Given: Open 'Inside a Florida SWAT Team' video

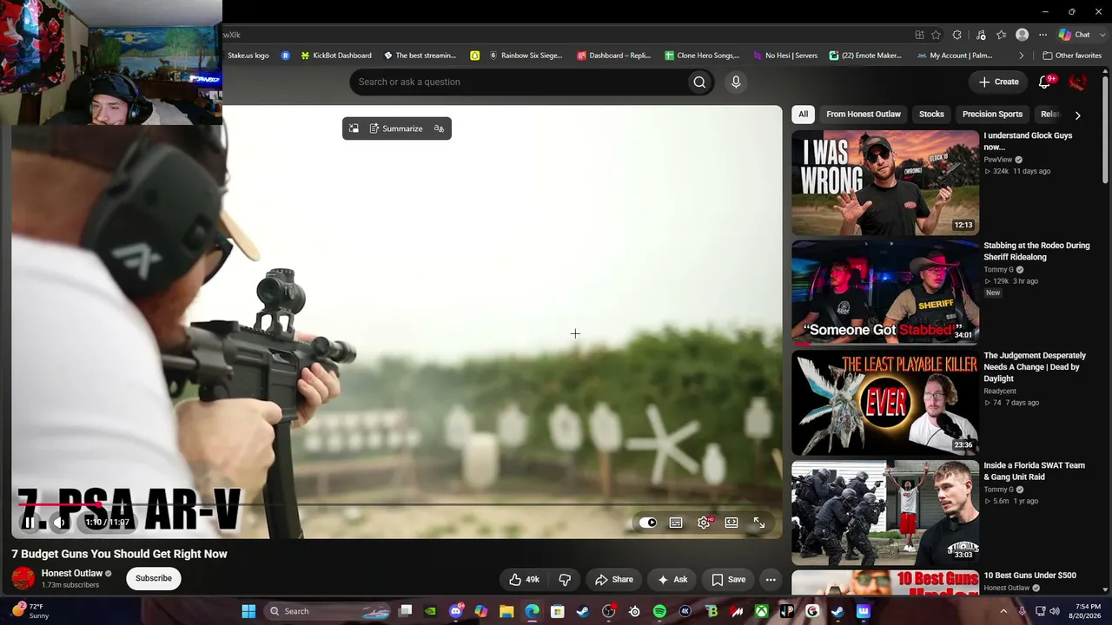Looking at the screenshot, I should pos(885,513).
